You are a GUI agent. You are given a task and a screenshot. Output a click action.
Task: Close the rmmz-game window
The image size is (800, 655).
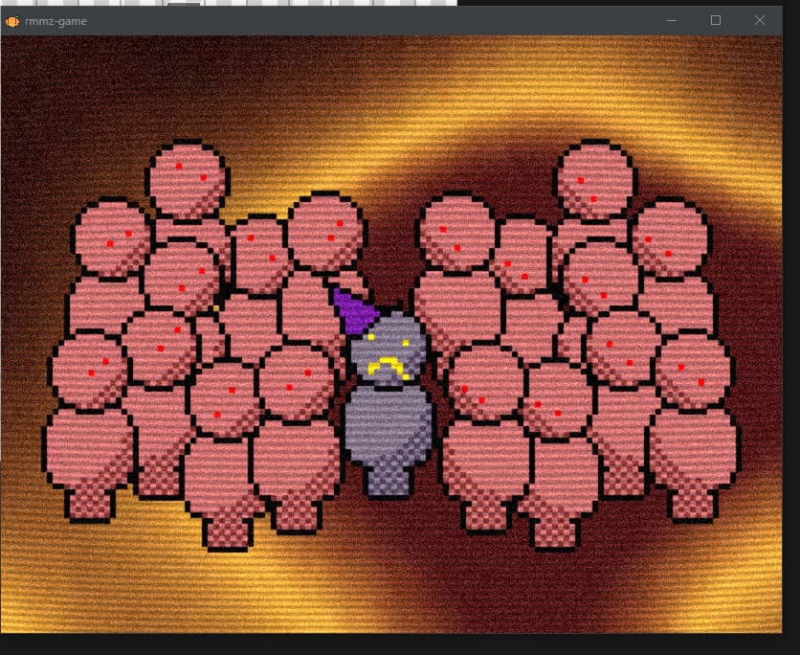[760, 20]
